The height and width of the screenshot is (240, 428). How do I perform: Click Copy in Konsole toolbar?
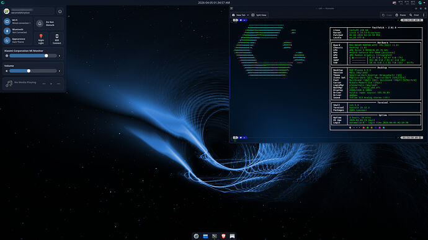[x=387, y=15]
